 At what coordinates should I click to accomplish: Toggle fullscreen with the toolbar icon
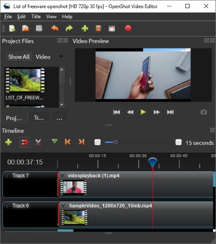pyautogui.click(x=112, y=29)
